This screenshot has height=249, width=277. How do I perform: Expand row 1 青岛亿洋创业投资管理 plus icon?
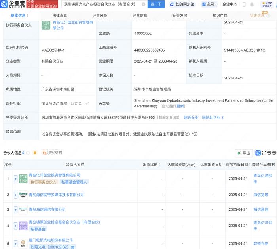pos(15,179)
